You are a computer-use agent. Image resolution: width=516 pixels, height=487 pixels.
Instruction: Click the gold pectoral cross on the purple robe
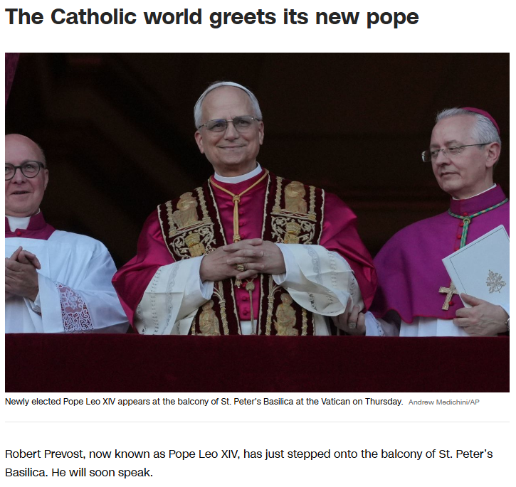click(448, 295)
